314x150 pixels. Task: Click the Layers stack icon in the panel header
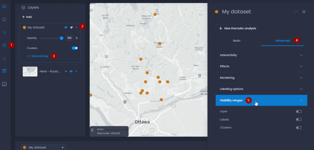[23, 8]
